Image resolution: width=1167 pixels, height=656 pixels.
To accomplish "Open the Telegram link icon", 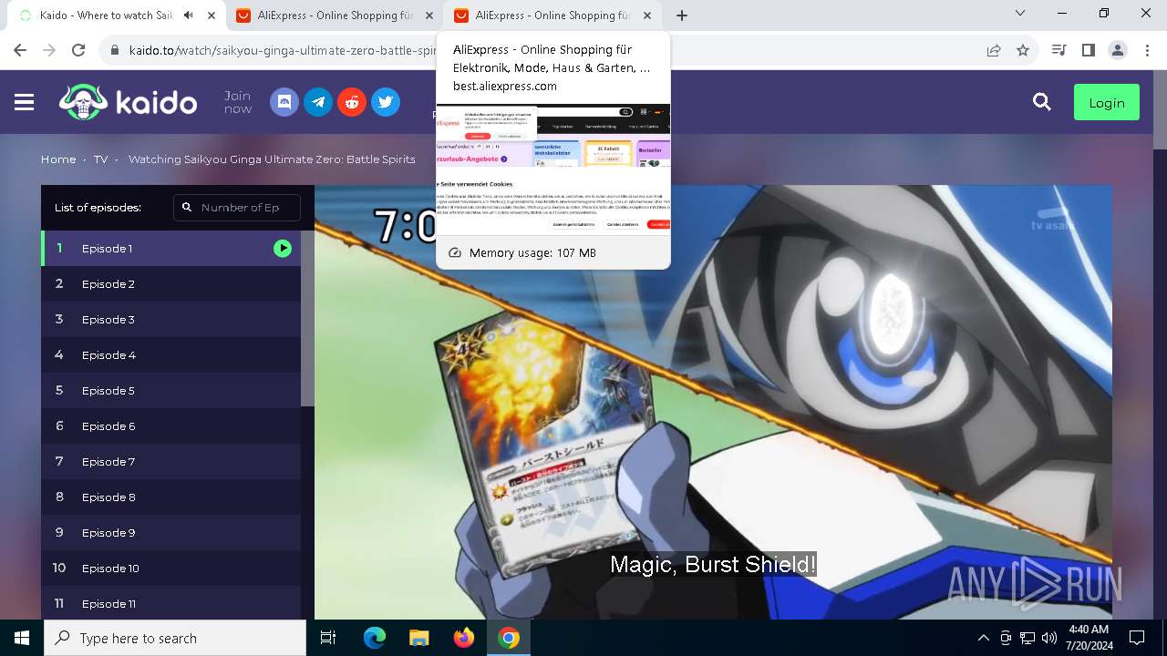I will (x=318, y=102).
